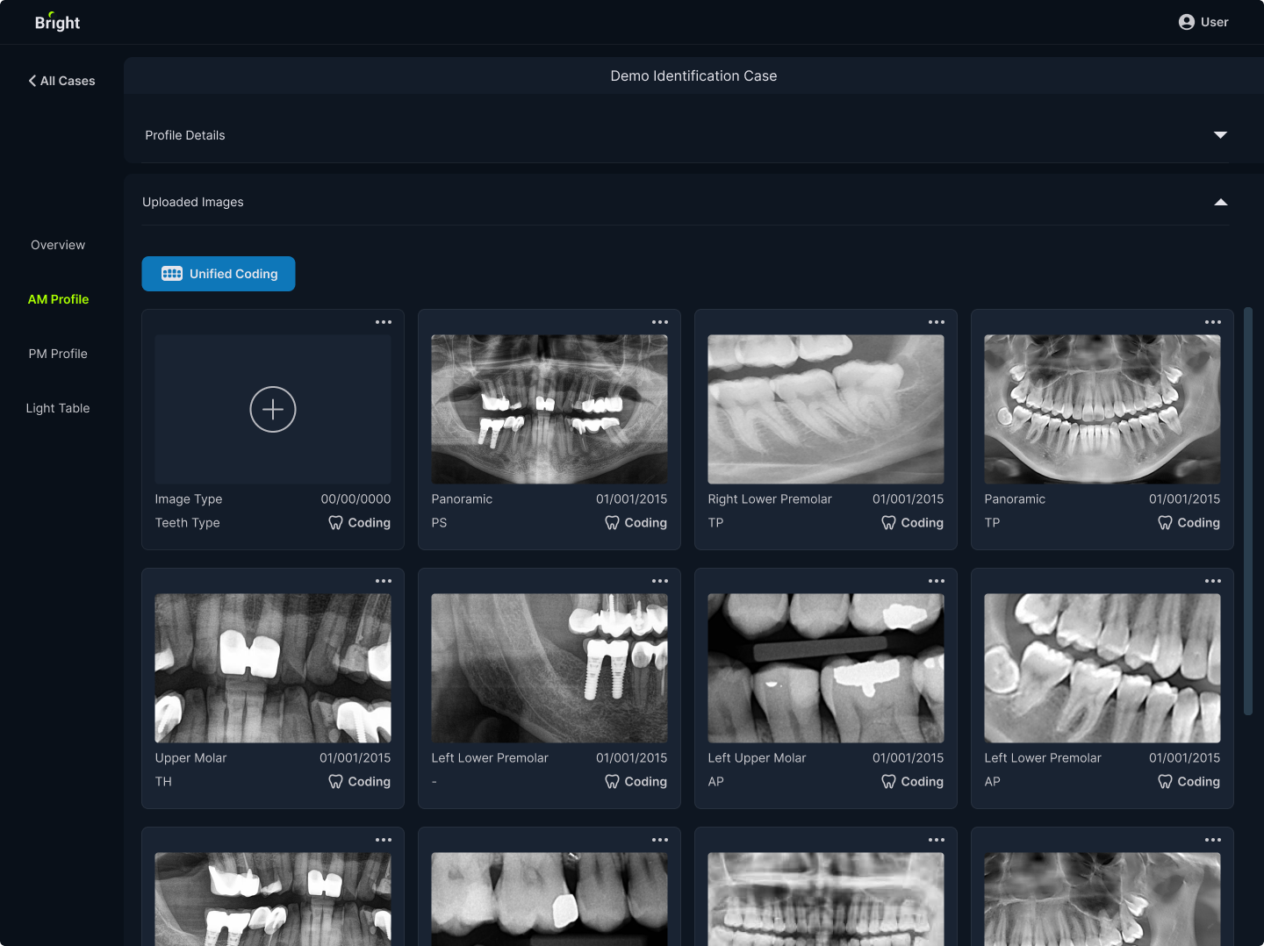Open the Left Upper Molar x-ray thumbnail
This screenshot has height=946, width=1264.
[x=826, y=668]
